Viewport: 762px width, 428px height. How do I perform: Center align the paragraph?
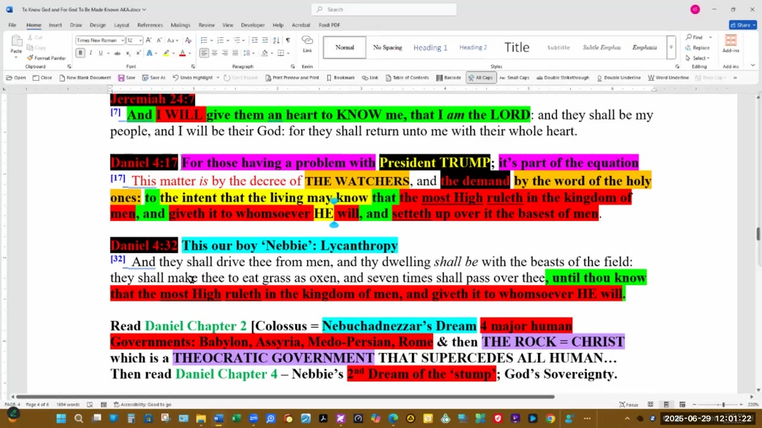pos(214,53)
